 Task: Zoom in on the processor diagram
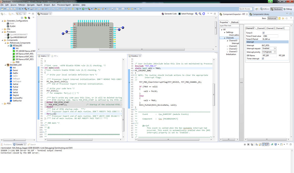[x=196, y=14]
